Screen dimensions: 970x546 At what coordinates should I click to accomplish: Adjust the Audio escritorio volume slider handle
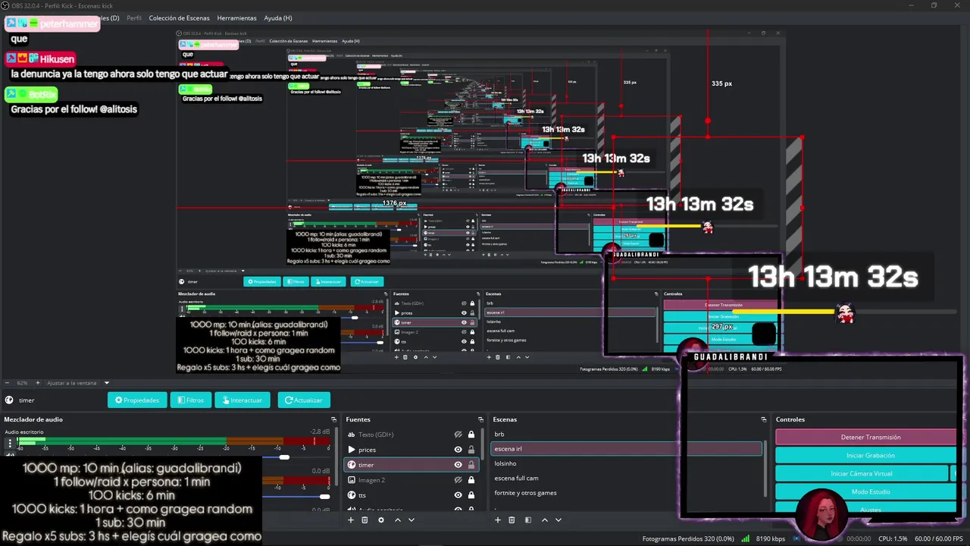coord(283,457)
